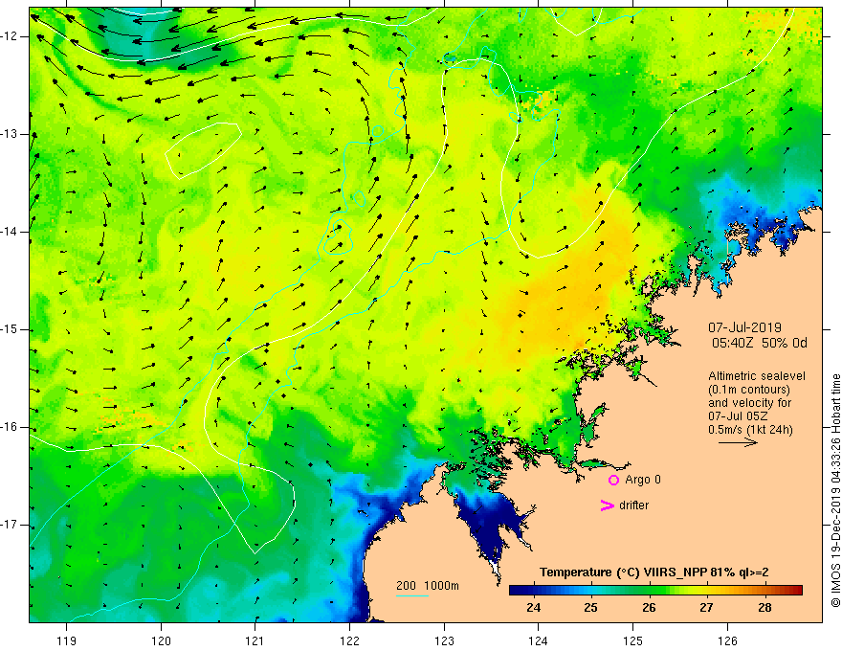Click the '200 1000m' depth legend text
The image size is (842, 651).
click(428, 586)
